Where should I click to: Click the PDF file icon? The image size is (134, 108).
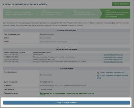pyautogui.click(x=98, y=73)
